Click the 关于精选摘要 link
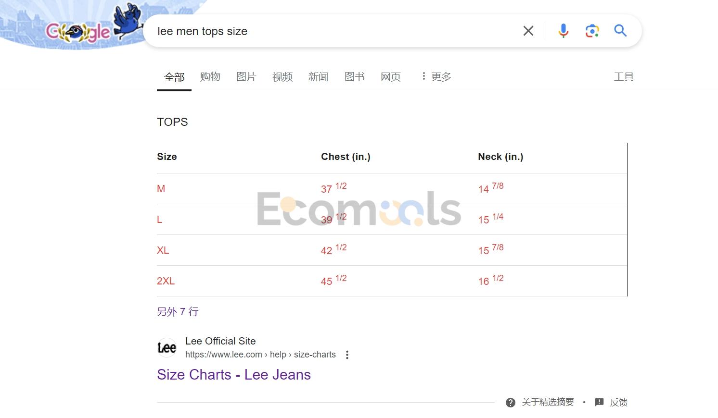Screen dimensions: 718x418 548,402
